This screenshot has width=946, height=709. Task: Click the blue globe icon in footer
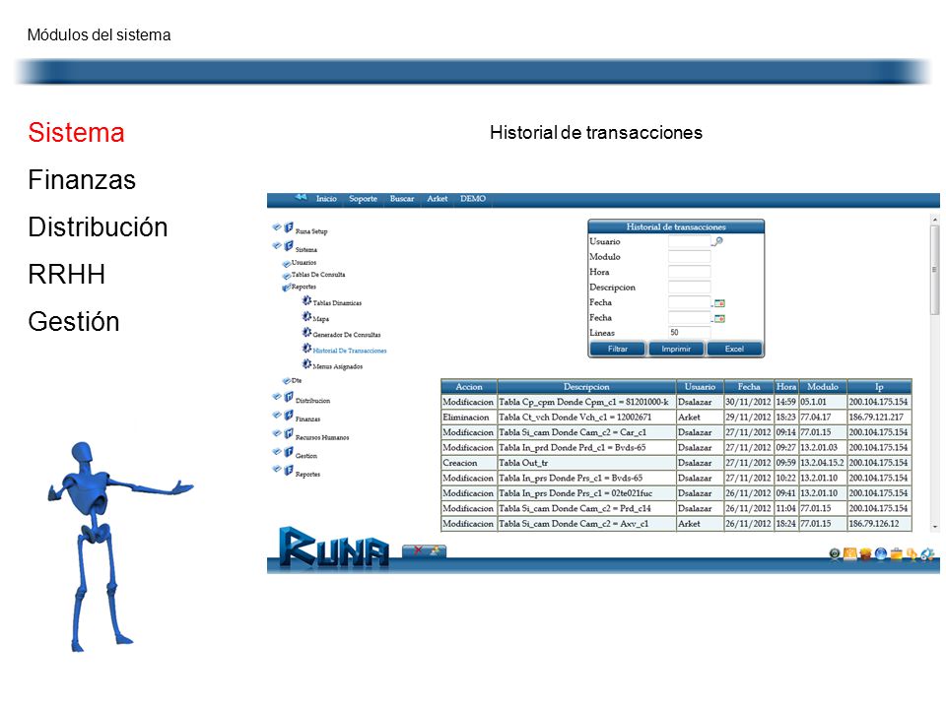(x=880, y=553)
